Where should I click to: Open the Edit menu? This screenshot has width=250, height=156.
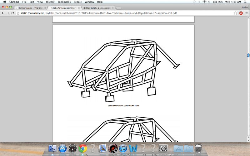[32, 2]
